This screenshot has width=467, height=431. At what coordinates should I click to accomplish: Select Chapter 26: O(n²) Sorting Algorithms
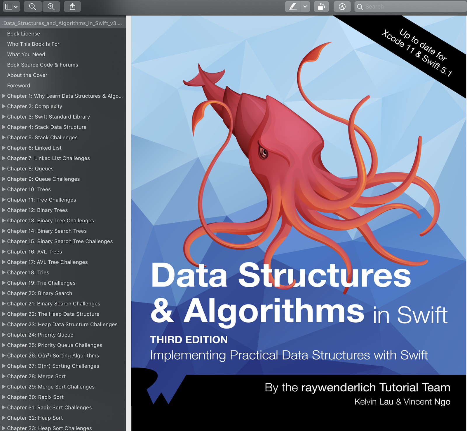(x=53, y=356)
